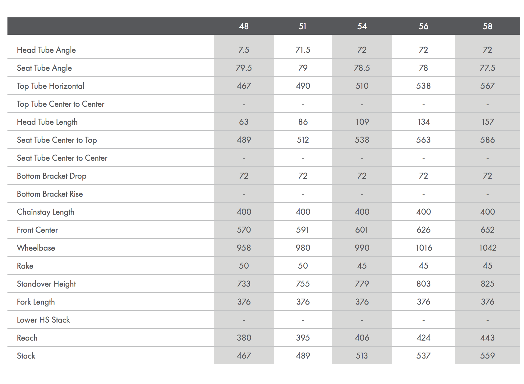Select the size 51 column header
Screen dimensions: 524x384
[x=302, y=26]
